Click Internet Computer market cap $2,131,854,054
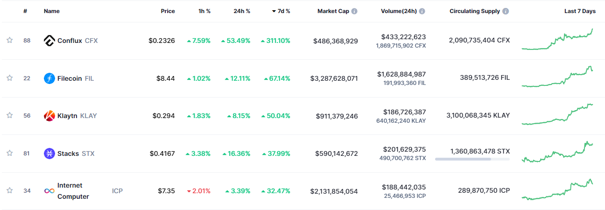Screen dimensions: 605x210 pyautogui.click(x=334, y=191)
